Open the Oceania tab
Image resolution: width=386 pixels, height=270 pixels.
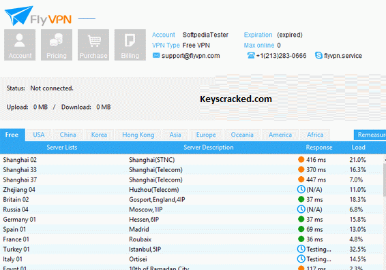242,135
